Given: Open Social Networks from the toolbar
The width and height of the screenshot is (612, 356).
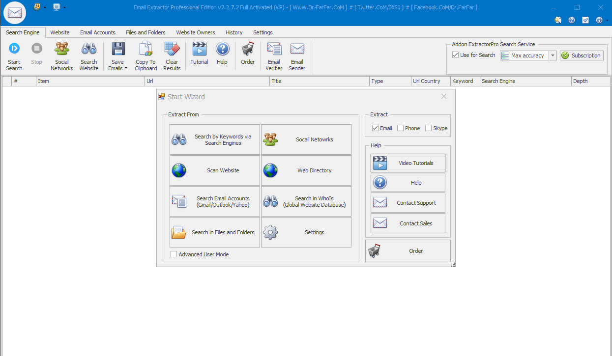Looking at the screenshot, I should (x=62, y=56).
